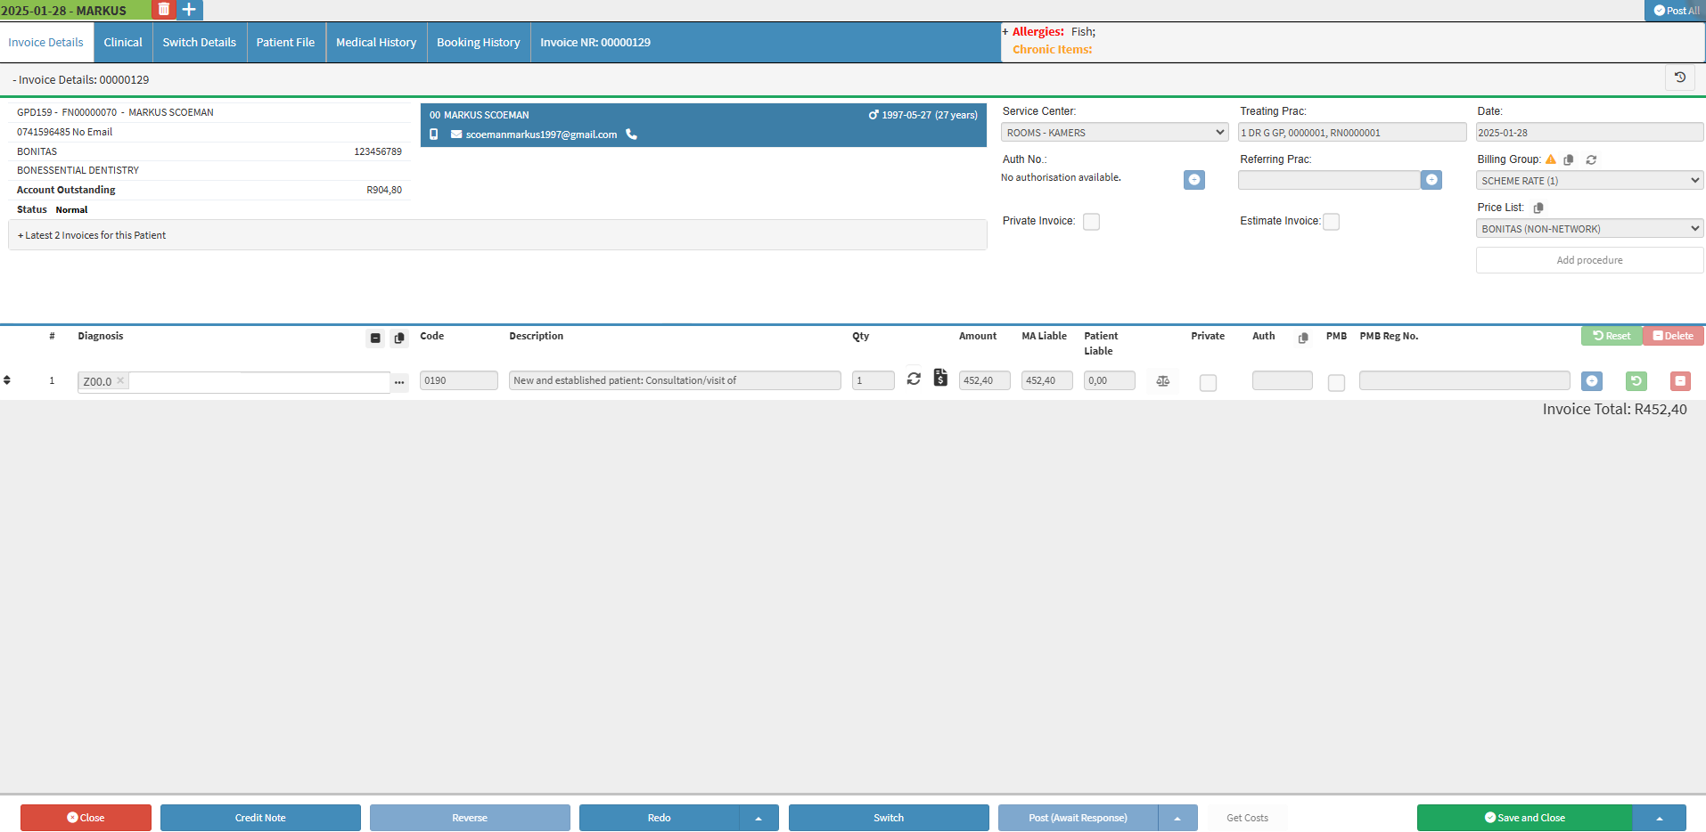Click the red remove-line icon on row 1

[x=1679, y=381]
